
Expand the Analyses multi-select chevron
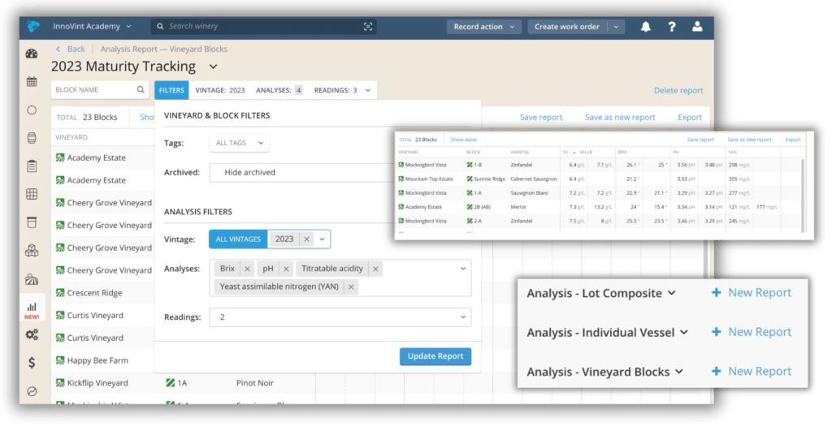pyautogui.click(x=463, y=269)
